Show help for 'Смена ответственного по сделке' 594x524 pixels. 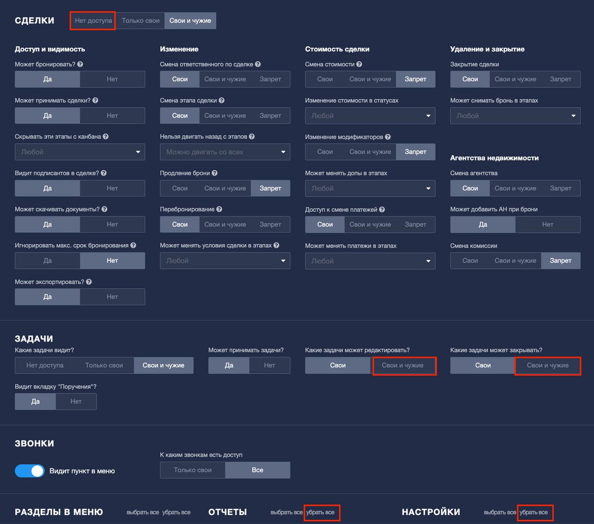point(257,64)
